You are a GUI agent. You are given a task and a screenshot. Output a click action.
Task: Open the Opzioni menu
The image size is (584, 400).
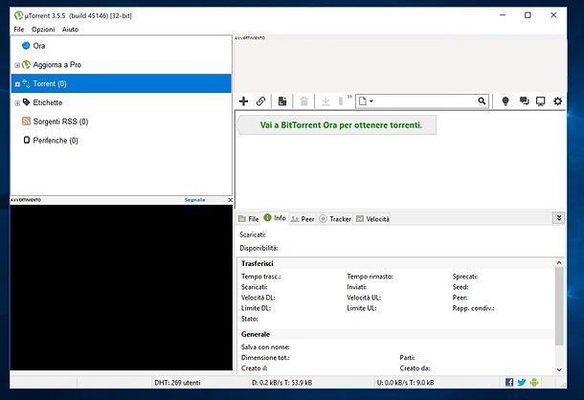pos(43,29)
